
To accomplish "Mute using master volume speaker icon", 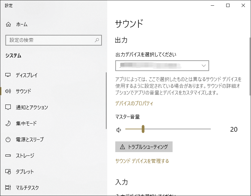I will click(118, 130).
